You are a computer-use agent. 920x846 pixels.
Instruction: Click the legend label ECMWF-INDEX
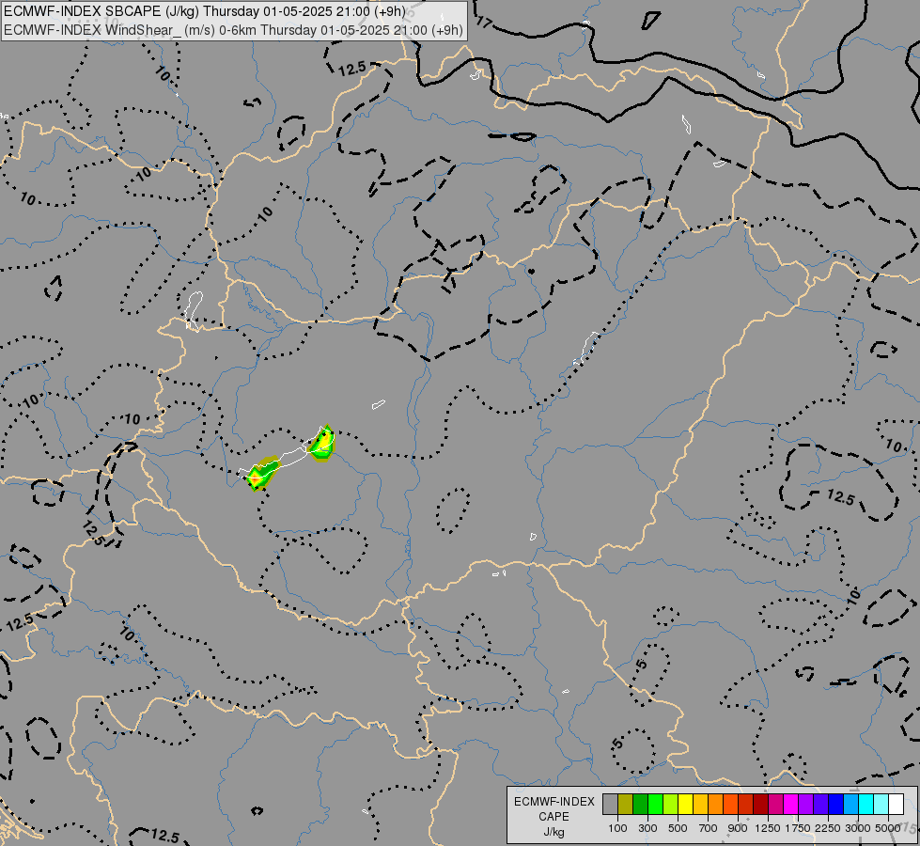pos(554,802)
